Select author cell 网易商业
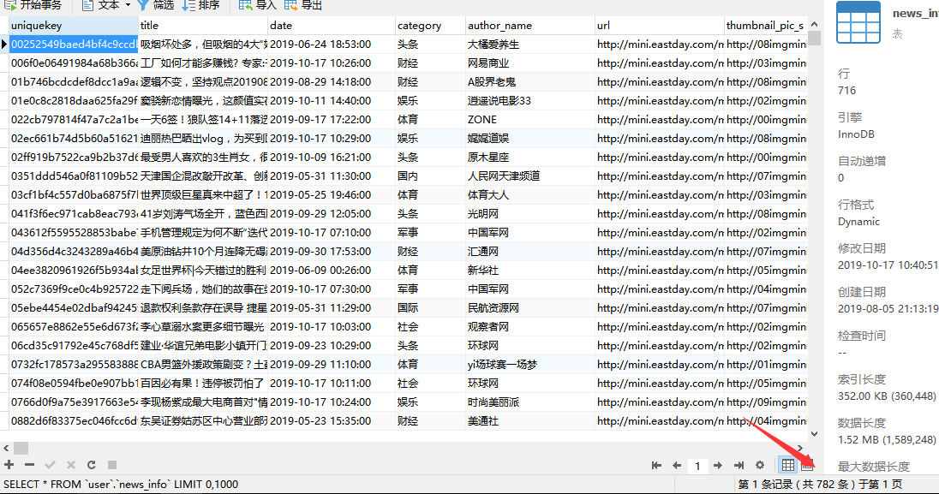This screenshot has height=494, width=939. (x=530, y=62)
